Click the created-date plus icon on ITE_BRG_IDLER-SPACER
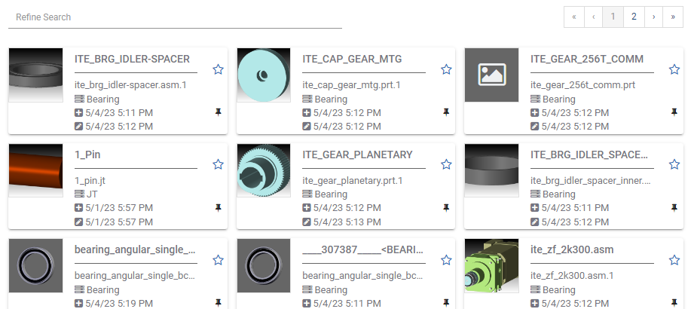This screenshot has width=691, height=309. [x=79, y=113]
